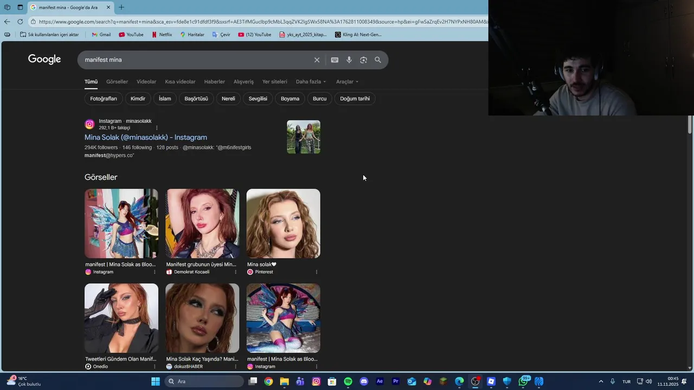Click the Google logo
This screenshot has width=694, height=390.
coord(44,60)
